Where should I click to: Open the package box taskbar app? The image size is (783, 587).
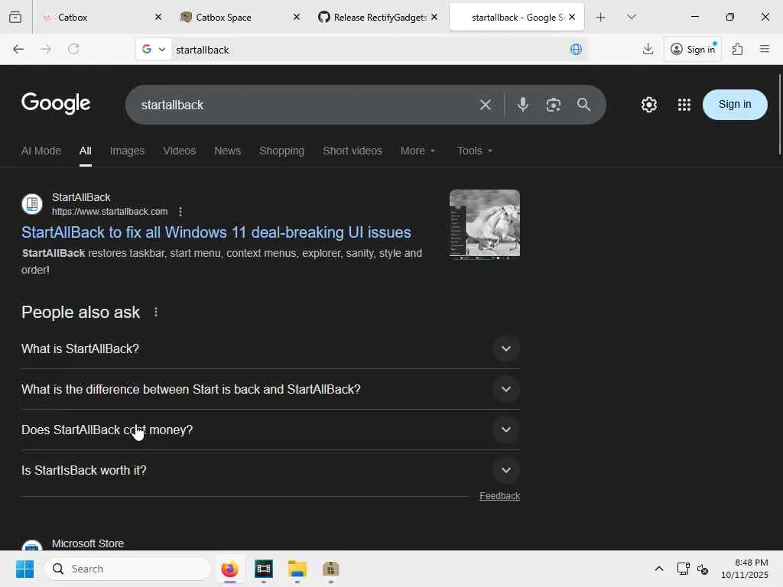click(x=331, y=569)
